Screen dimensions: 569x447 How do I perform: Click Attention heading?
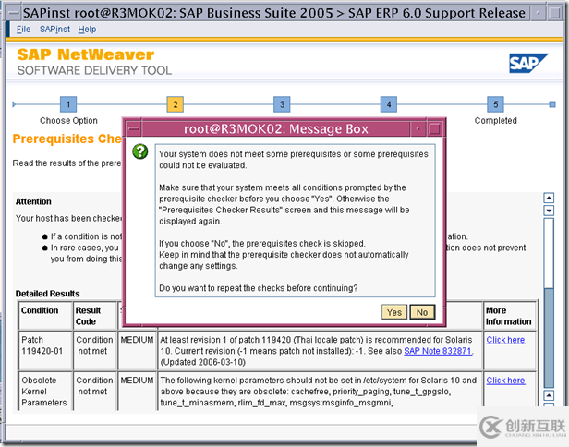[33, 201]
